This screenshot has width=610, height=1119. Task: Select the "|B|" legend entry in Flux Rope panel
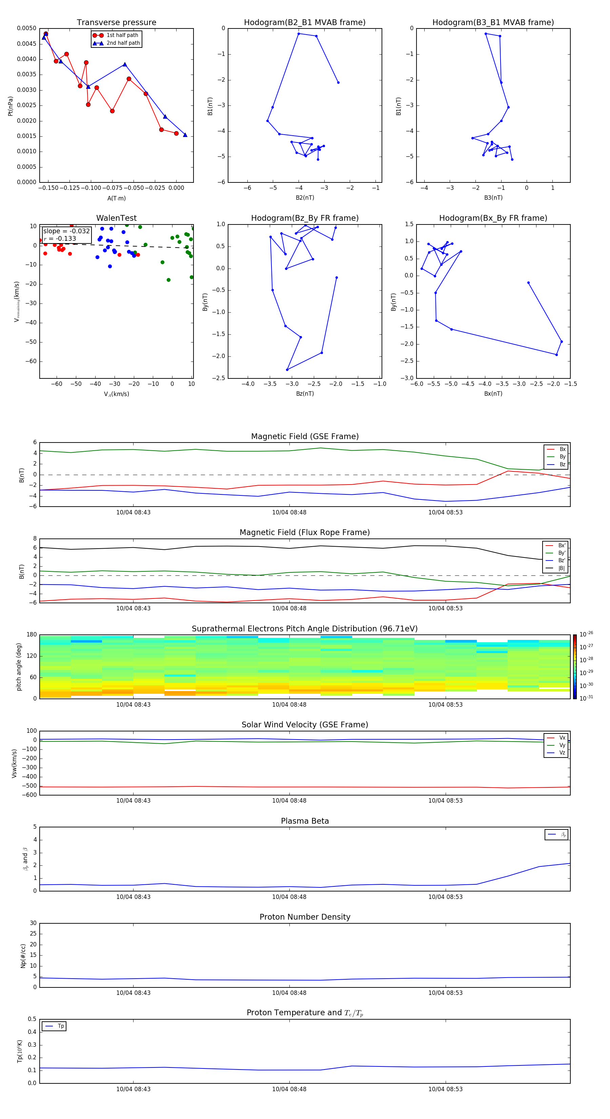point(556,568)
